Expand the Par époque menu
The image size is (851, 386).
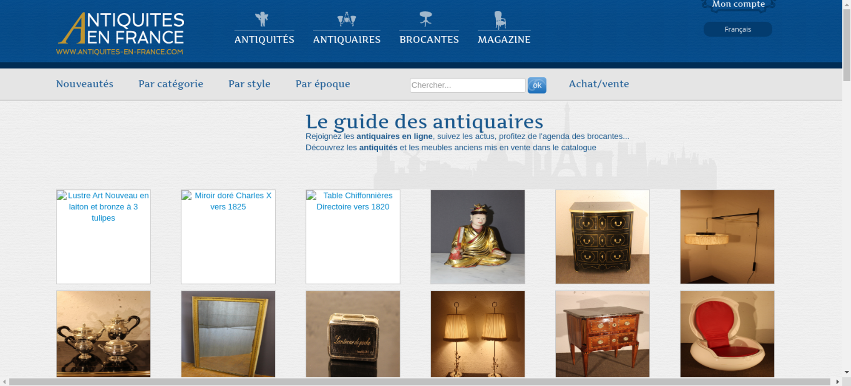tap(323, 84)
